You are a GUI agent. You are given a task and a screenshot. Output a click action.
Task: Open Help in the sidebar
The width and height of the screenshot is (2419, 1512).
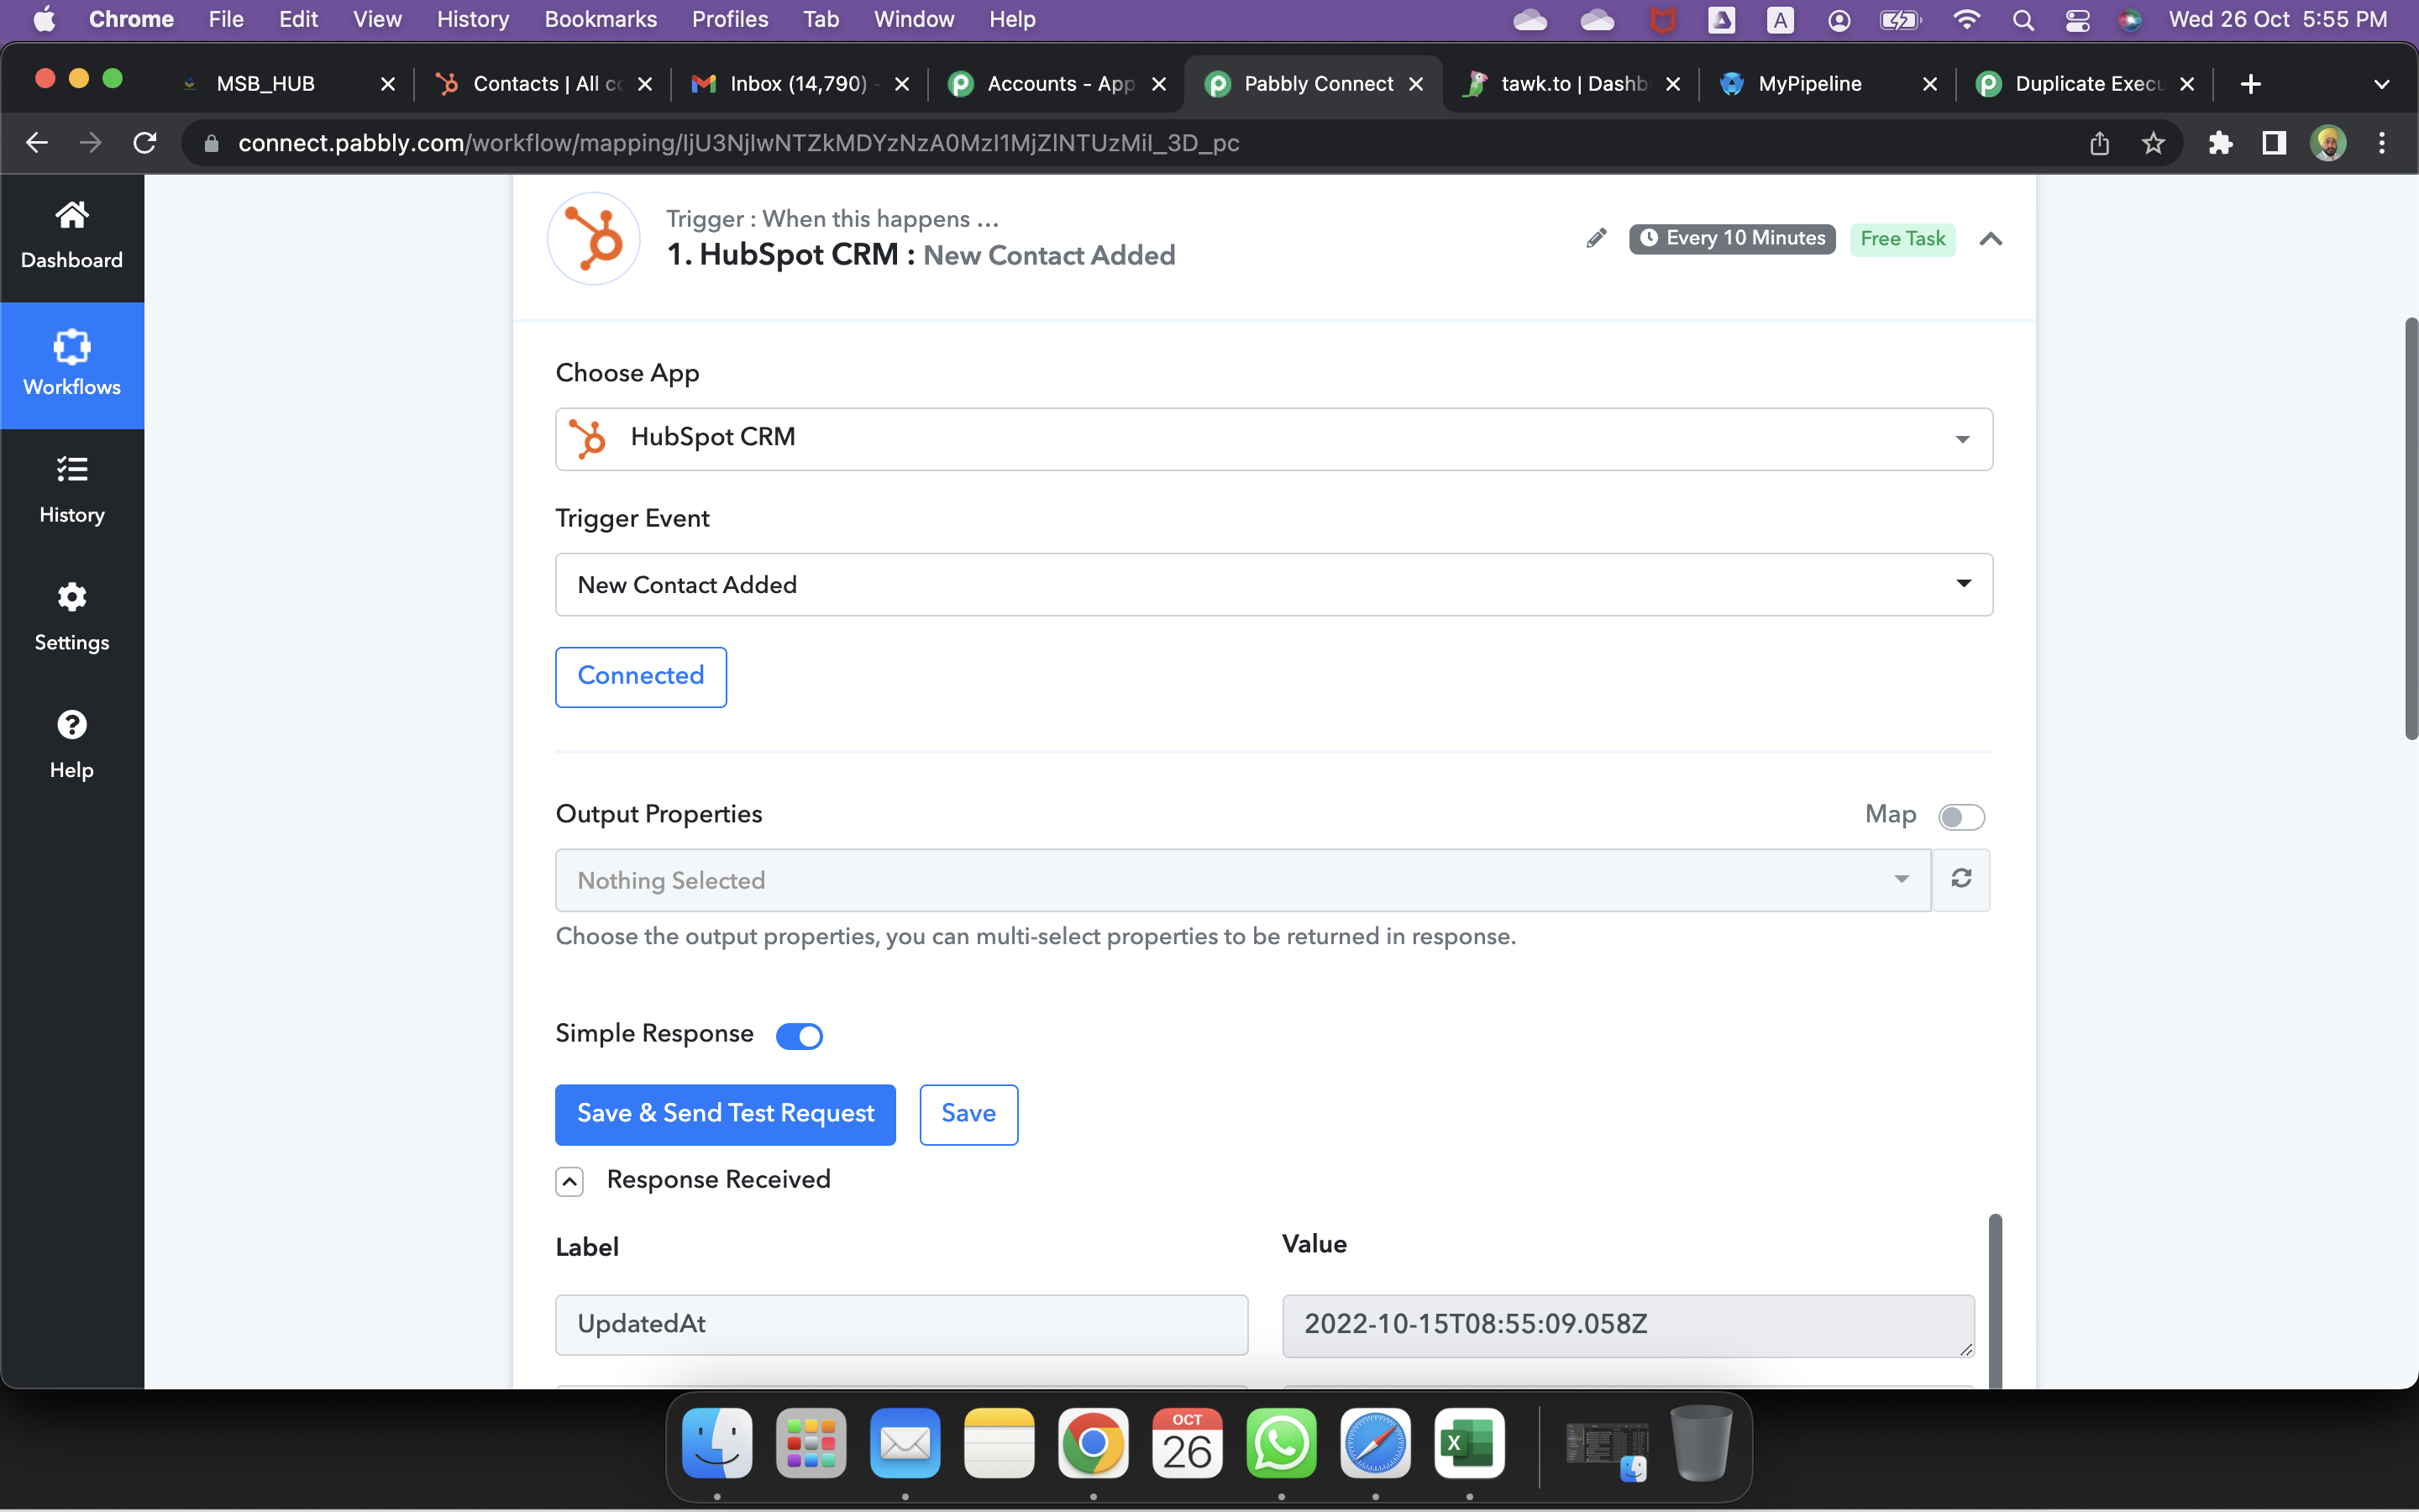coord(72,746)
